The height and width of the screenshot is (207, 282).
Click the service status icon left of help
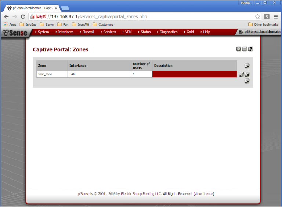(x=245, y=49)
